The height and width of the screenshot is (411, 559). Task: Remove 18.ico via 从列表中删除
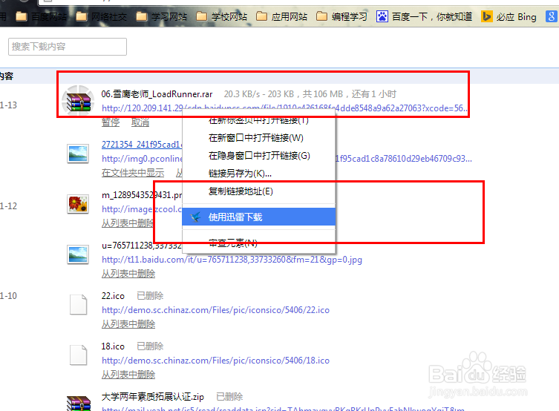coord(128,375)
